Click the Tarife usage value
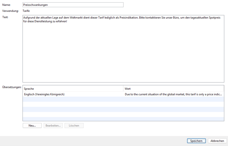The height and width of the screenshot is (146, 228). click(x=26, y=11)
